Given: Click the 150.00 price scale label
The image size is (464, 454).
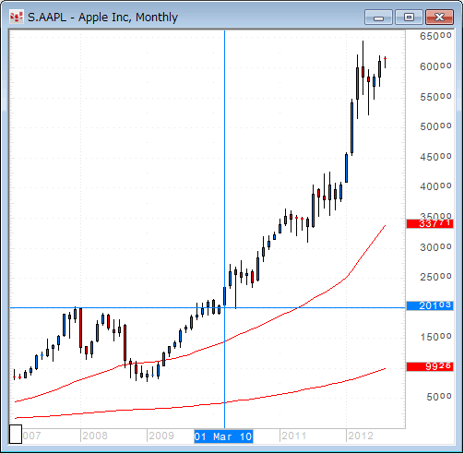Looking at the screenshot, I should coord(435,337).
